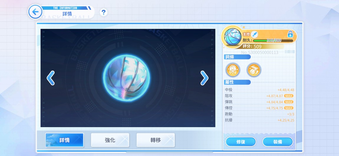The height and width of the screenshot is (156, 339).
Task: Select the second orange 詞條 trait icon
Action: click(254, 70)
